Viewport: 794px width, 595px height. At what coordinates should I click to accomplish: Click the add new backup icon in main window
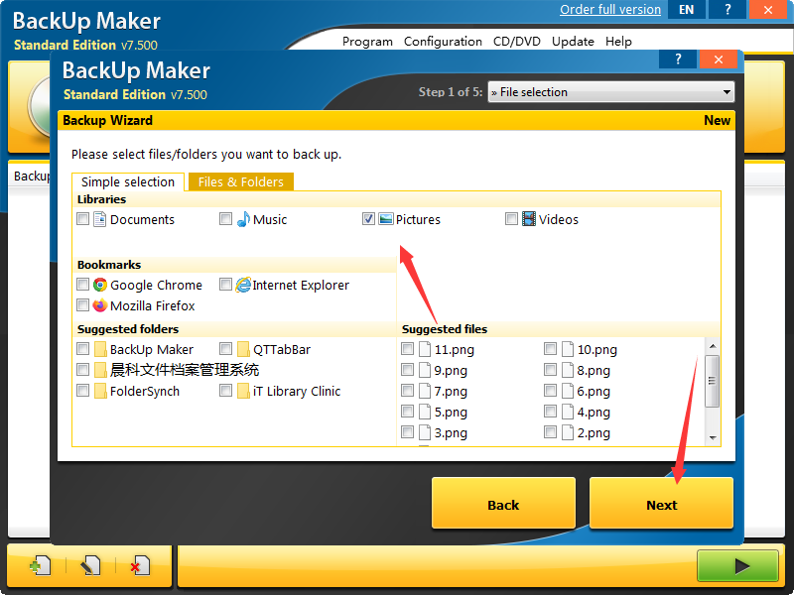(41, 565)
